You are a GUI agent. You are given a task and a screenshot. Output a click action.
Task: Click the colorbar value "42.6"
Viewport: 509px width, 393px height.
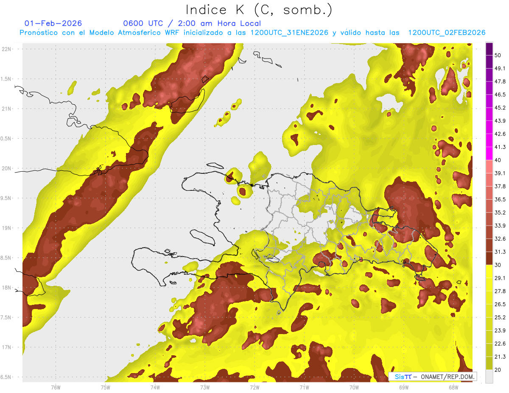500,134
